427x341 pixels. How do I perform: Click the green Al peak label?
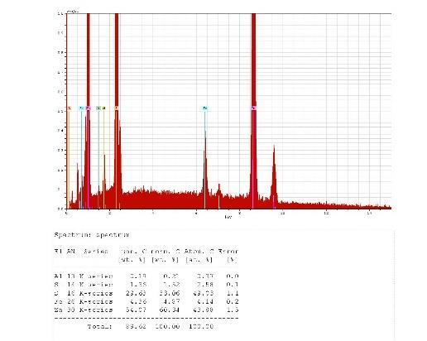[x=98, y=108]
